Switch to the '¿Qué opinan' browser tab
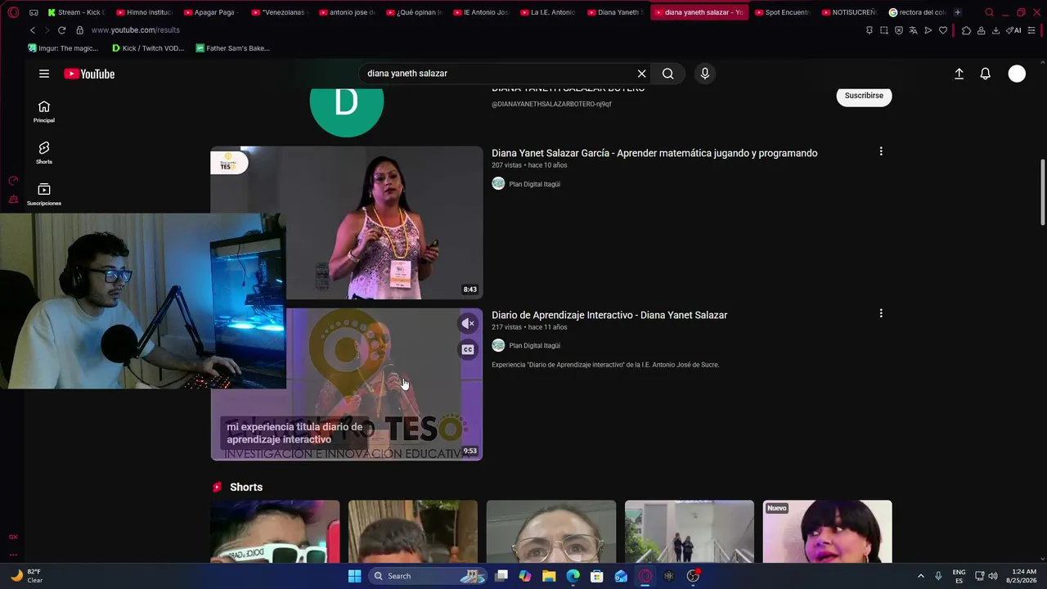The width and height of the screenshot is (1047, 589). (414, 12)
